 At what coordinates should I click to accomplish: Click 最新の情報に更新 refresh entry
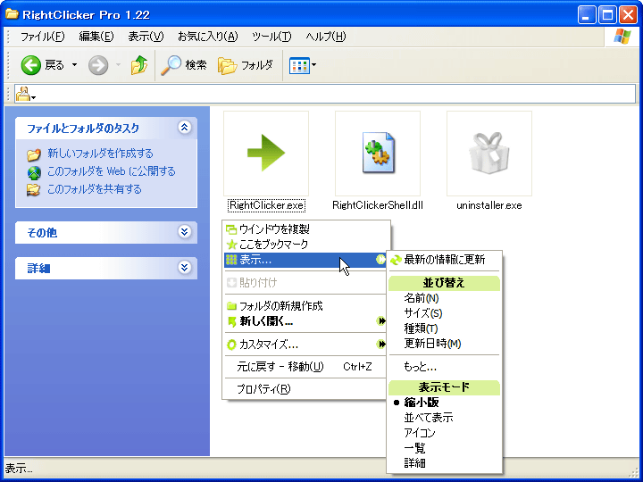[445, 260]
